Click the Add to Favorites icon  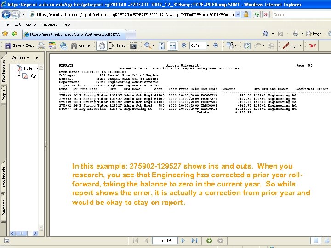point(15,34)
